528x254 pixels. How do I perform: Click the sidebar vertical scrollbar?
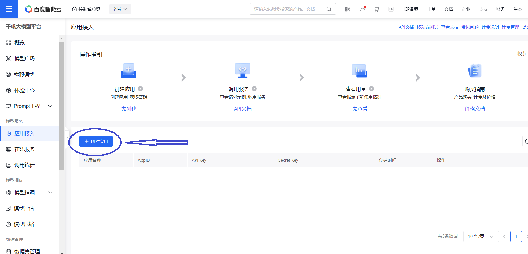(62, 106)
